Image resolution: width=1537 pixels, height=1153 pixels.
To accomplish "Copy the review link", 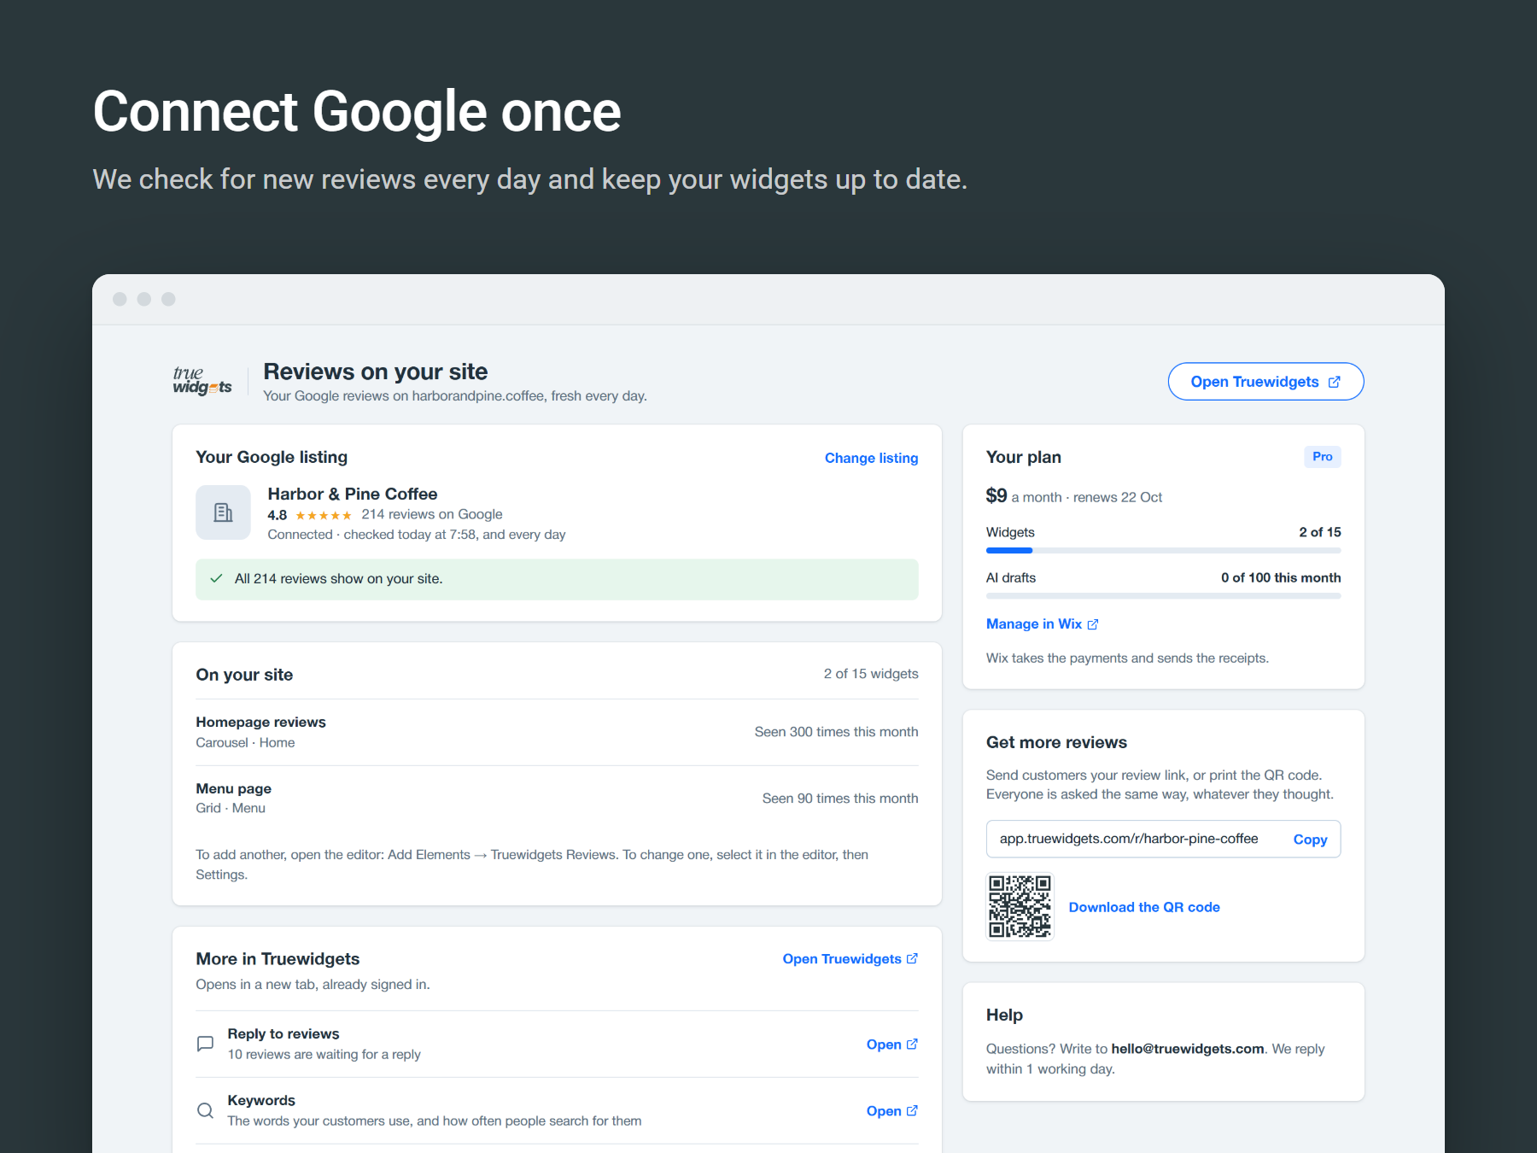I will coord(1310,840).
